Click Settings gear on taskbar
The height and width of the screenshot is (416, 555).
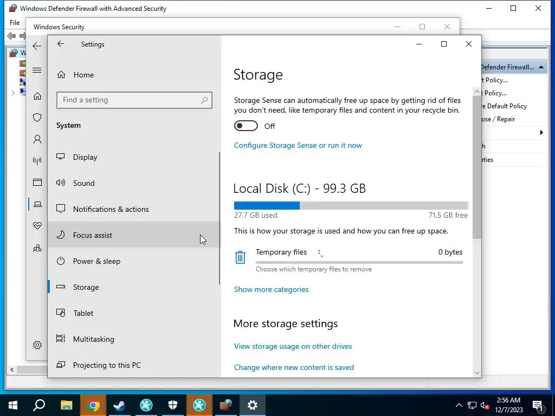pyautogui.click(x=253, y=405)
